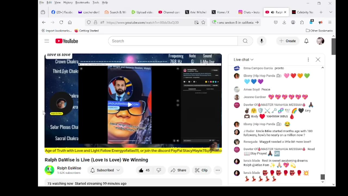Switch to the Channel content tab
Viewport: 348px width, 196px height.
click(x=169, y=12)
